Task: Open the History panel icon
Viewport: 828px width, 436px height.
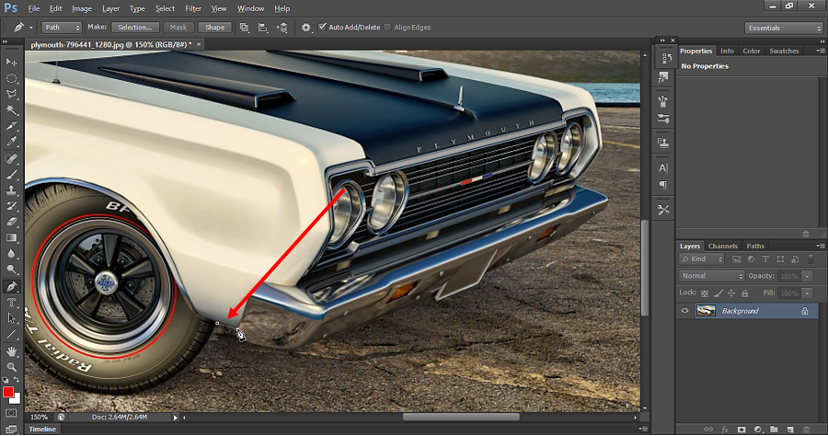Action: (664, 58)
